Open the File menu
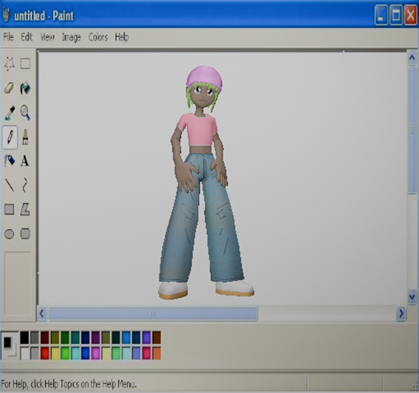This screenshot has height=393, width=419. point(9,37)
